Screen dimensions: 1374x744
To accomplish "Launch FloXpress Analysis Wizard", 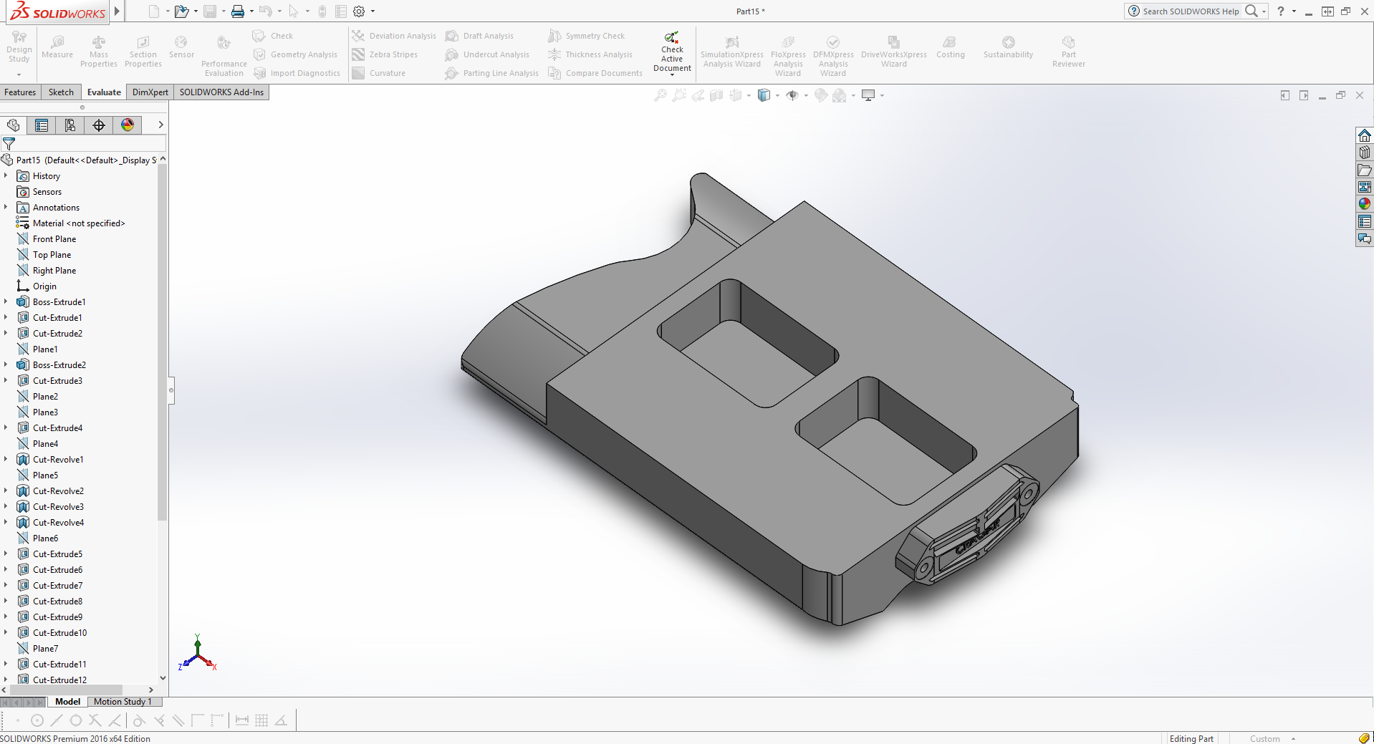I will (788, 56).
